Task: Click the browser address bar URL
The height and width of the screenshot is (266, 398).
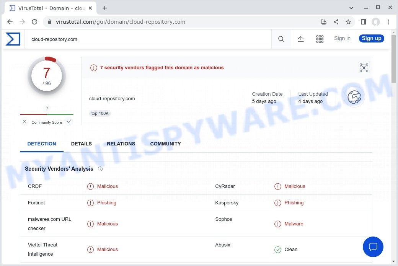Action: click(121, 22)
